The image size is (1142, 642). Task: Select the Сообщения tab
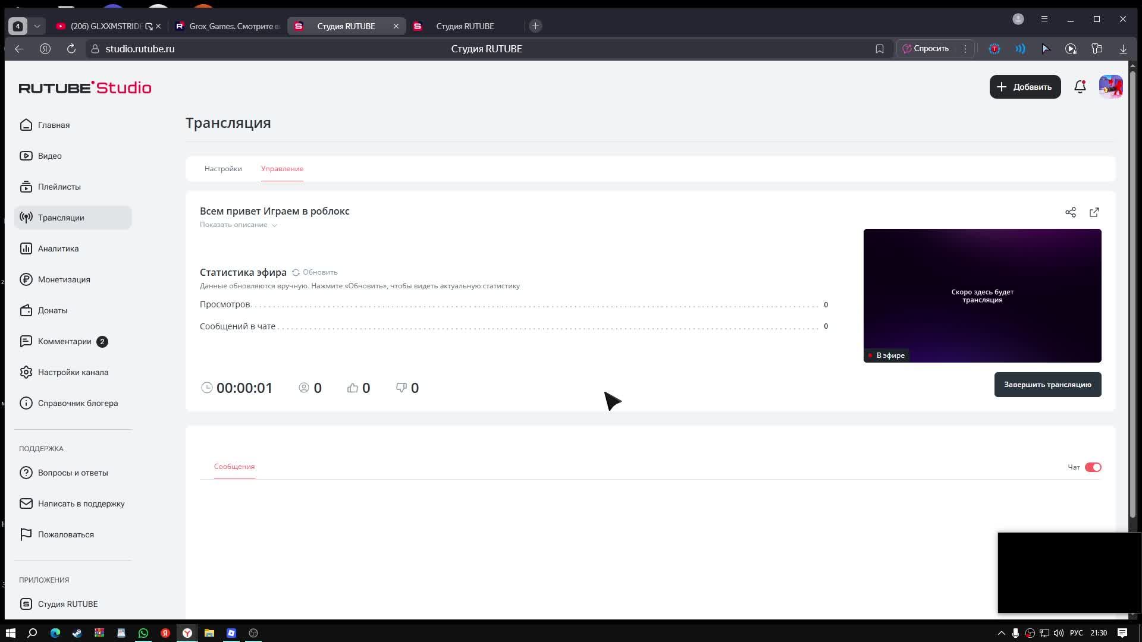pos(234,467)
